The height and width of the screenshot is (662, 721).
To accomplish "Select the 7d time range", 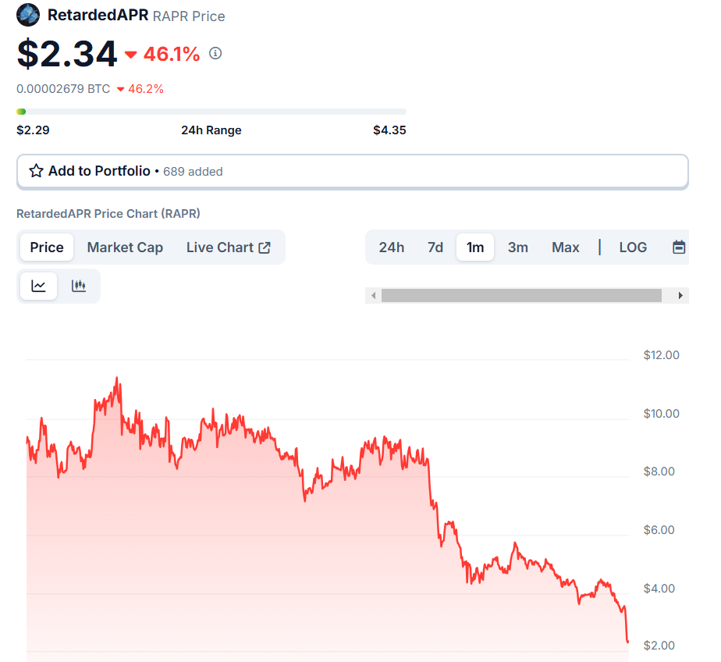I will click(x=435, y=247).
